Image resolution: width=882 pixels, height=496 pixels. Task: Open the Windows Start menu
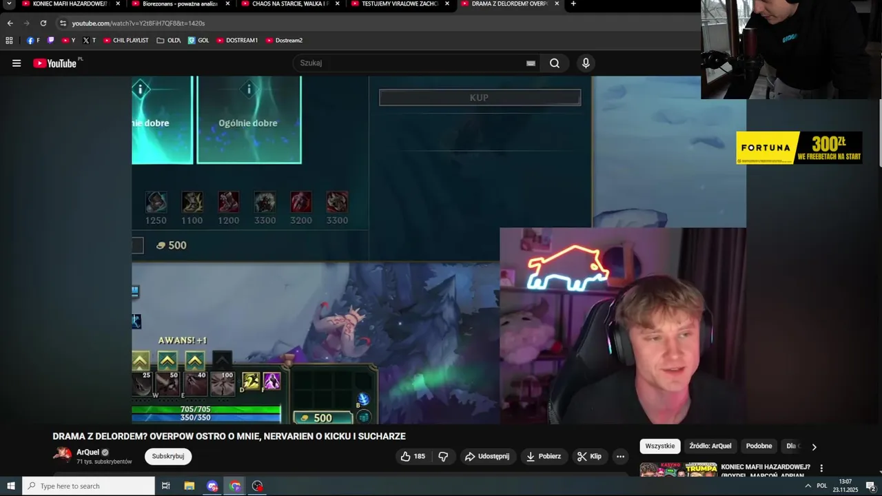(x=10, y=486)
